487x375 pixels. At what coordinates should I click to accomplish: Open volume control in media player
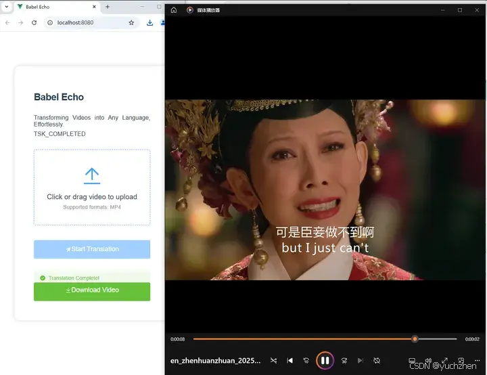[428, 360]
